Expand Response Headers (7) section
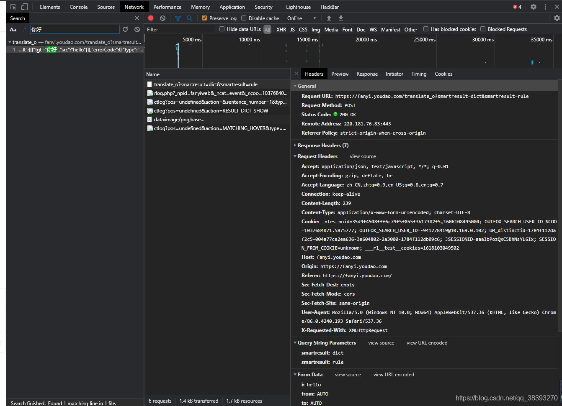This screenshot has width=562, height=406. [295, 145]
